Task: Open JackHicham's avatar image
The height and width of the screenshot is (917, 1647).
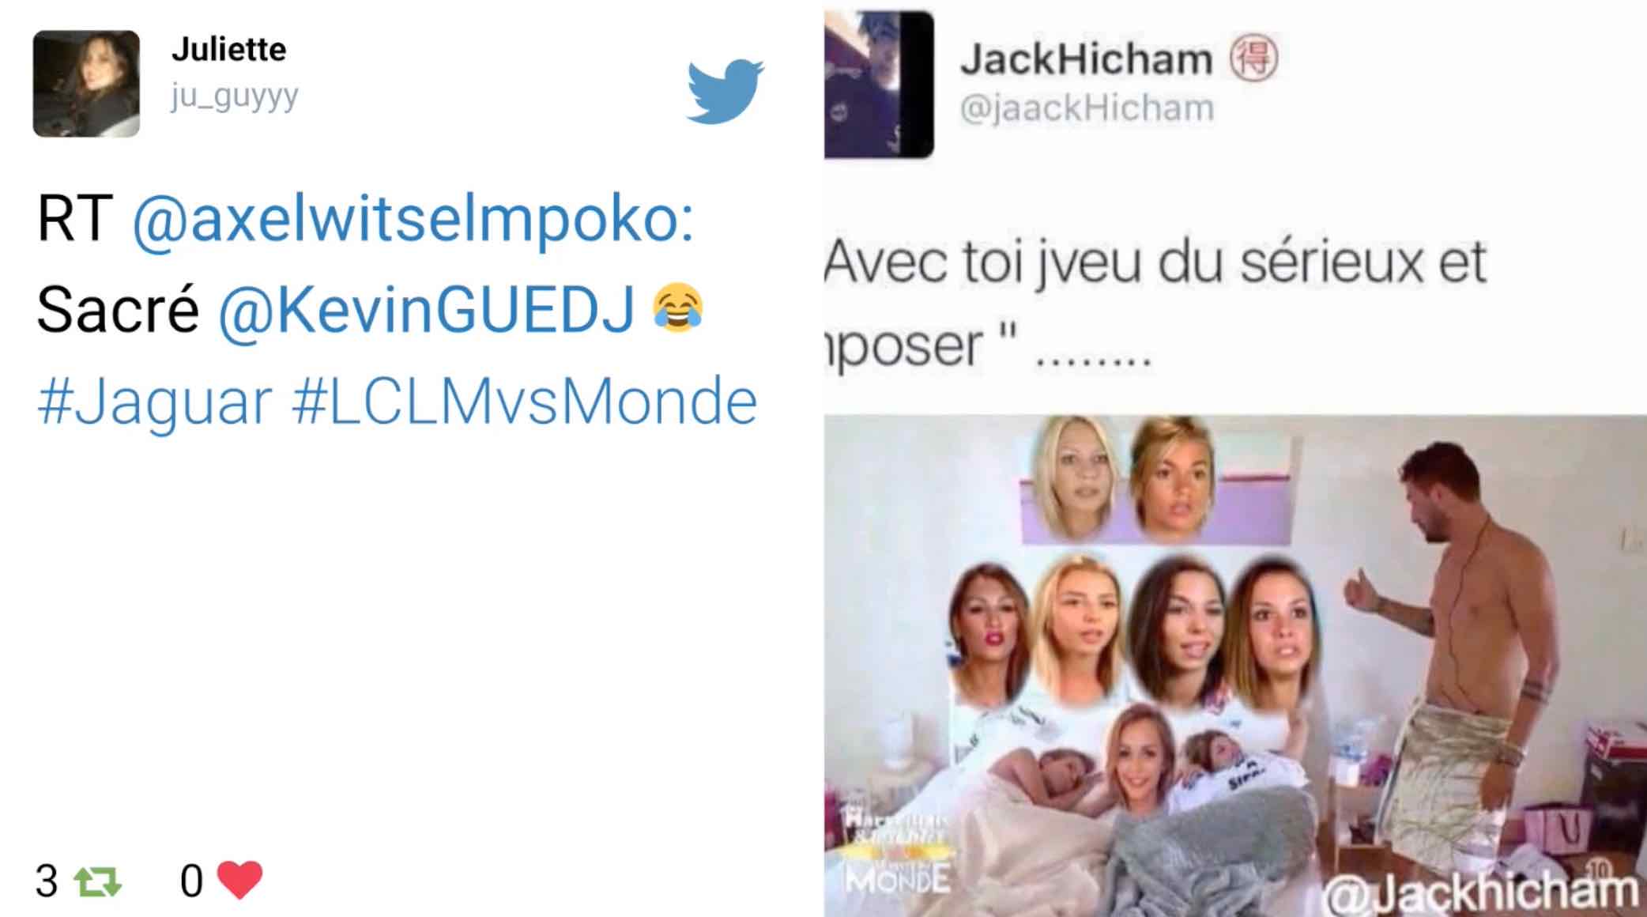Action: [x=879, y=85]
